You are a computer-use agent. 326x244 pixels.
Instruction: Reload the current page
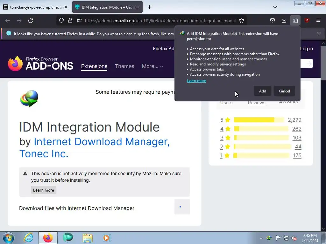coord(31,21)
